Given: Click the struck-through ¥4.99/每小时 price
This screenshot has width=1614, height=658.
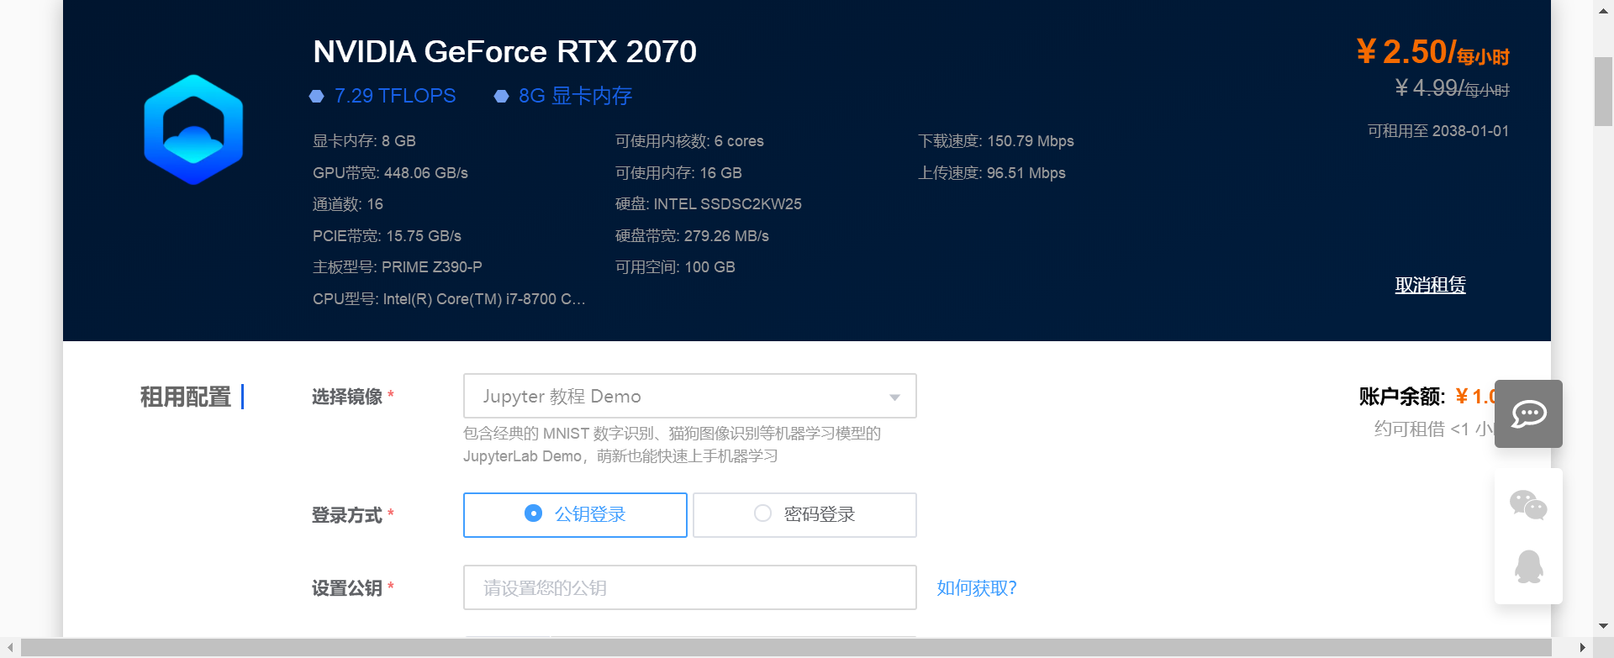Looking at the screenshot, I should [x=1452, y=88].
